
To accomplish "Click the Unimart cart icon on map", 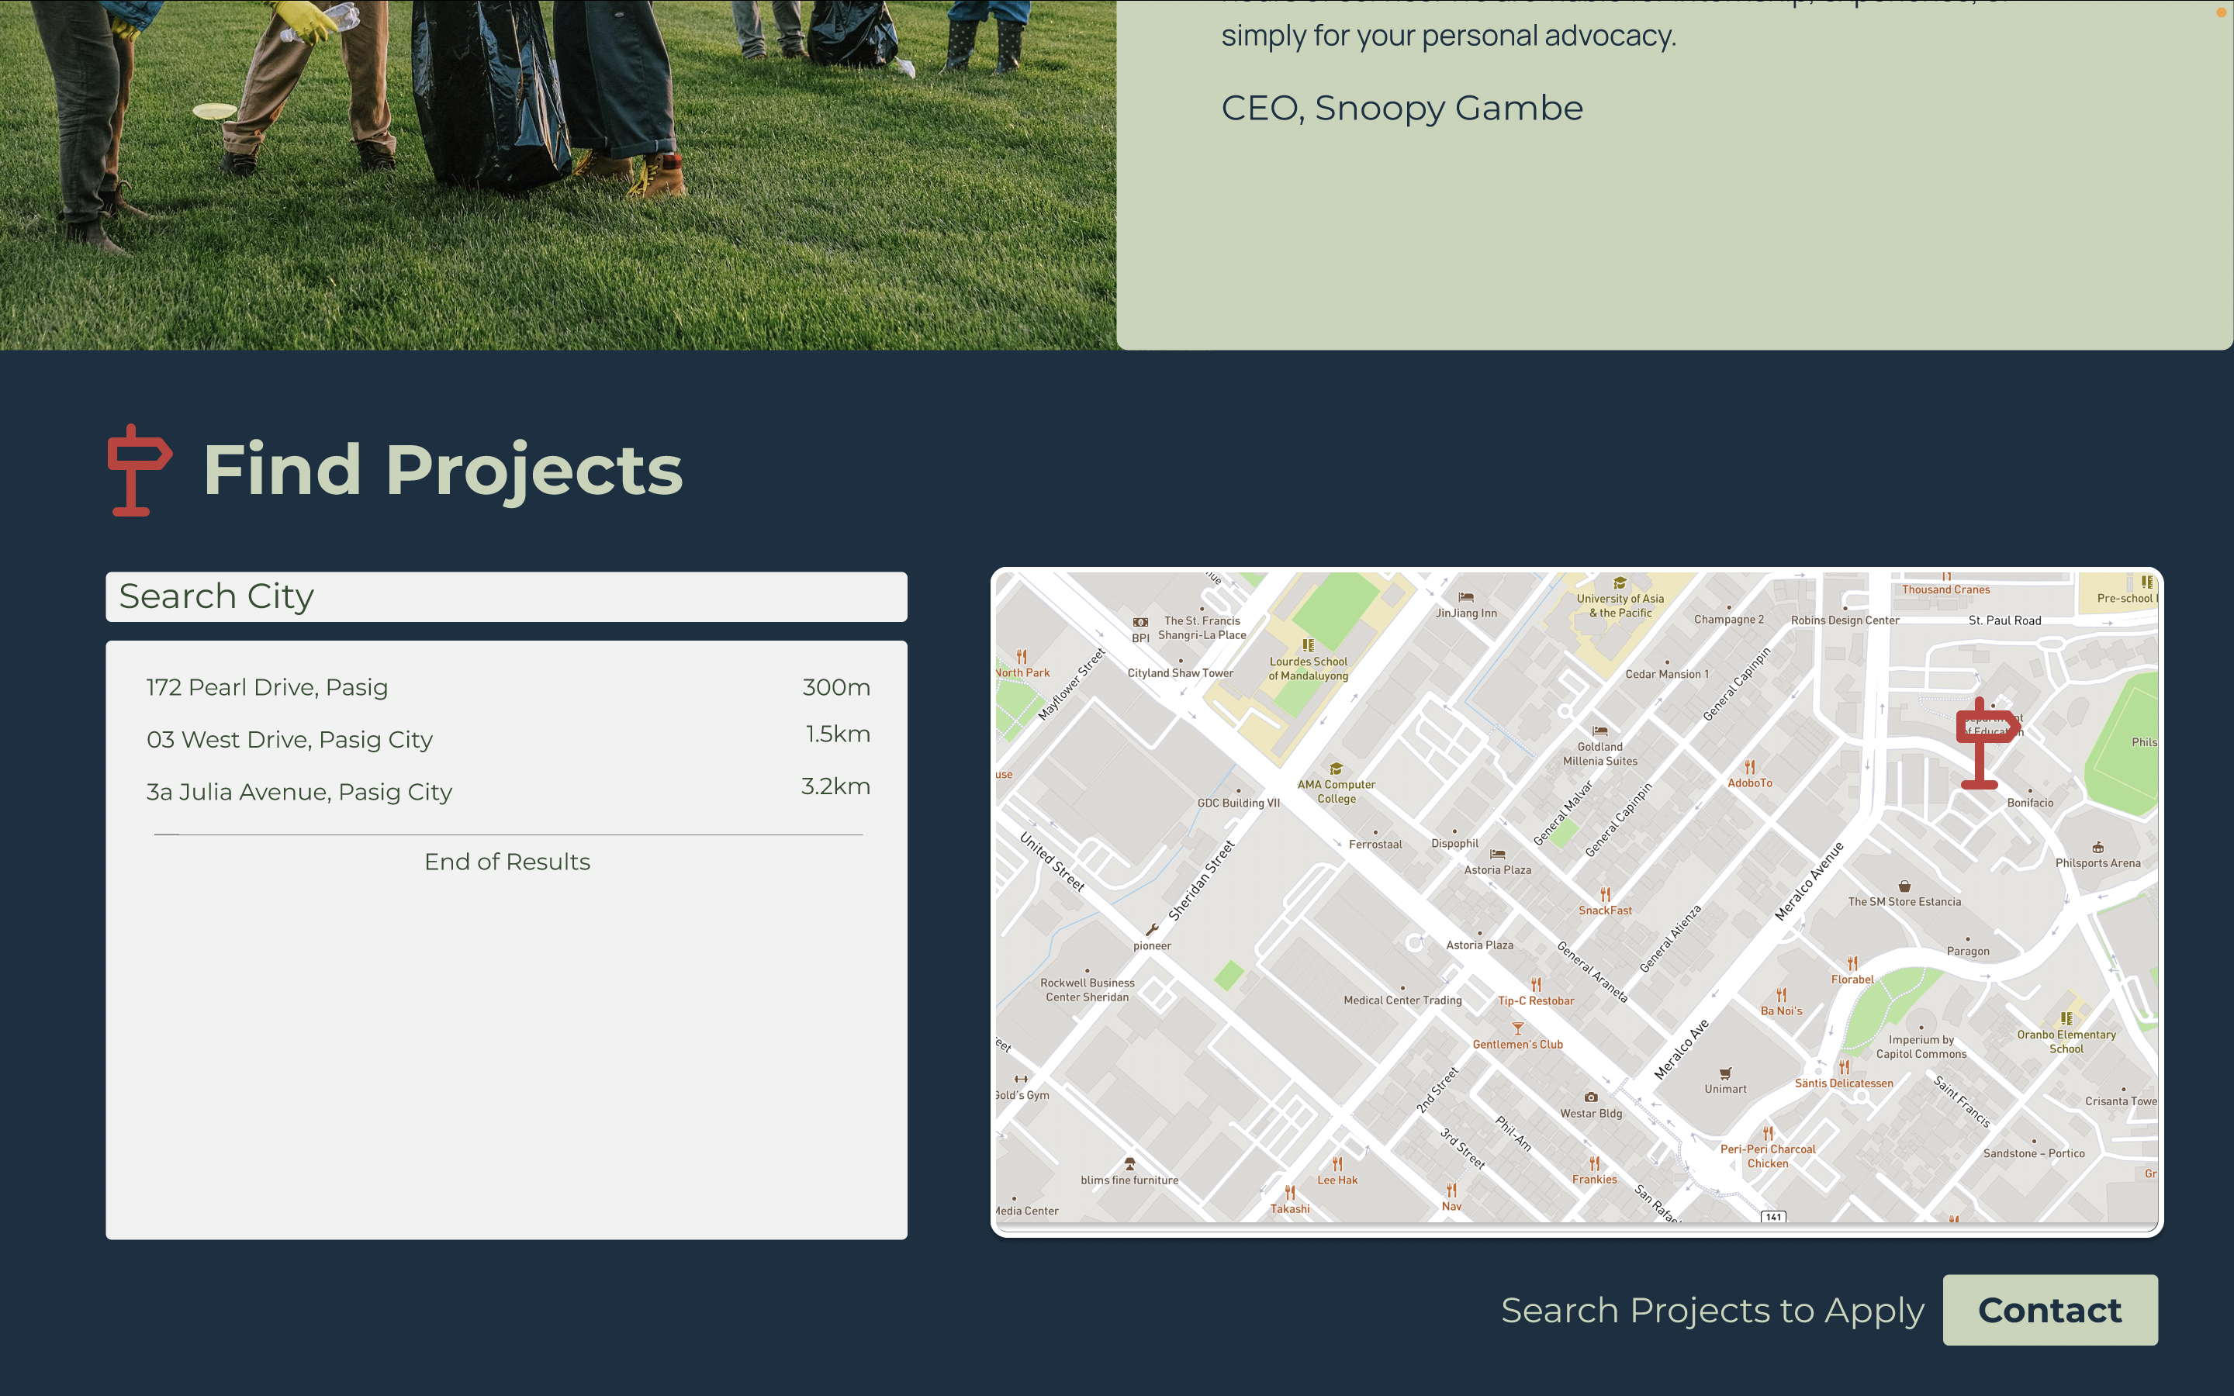I will tap(1724, 1073).
